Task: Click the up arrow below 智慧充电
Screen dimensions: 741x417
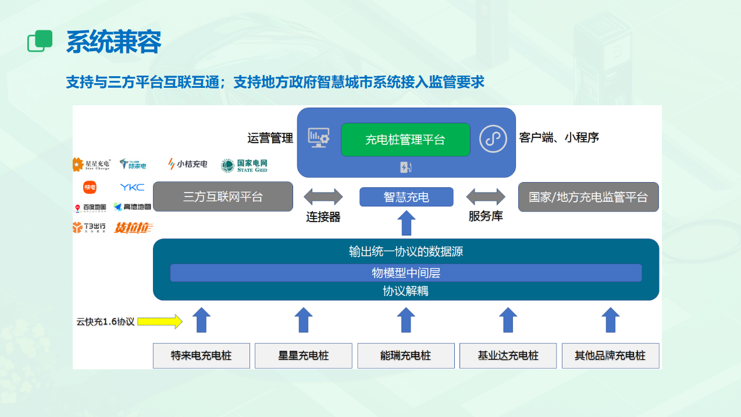Action: (406, 223)
